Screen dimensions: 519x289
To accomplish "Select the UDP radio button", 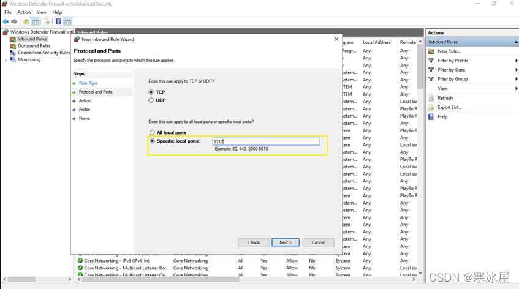I will [x=152, y=100].
